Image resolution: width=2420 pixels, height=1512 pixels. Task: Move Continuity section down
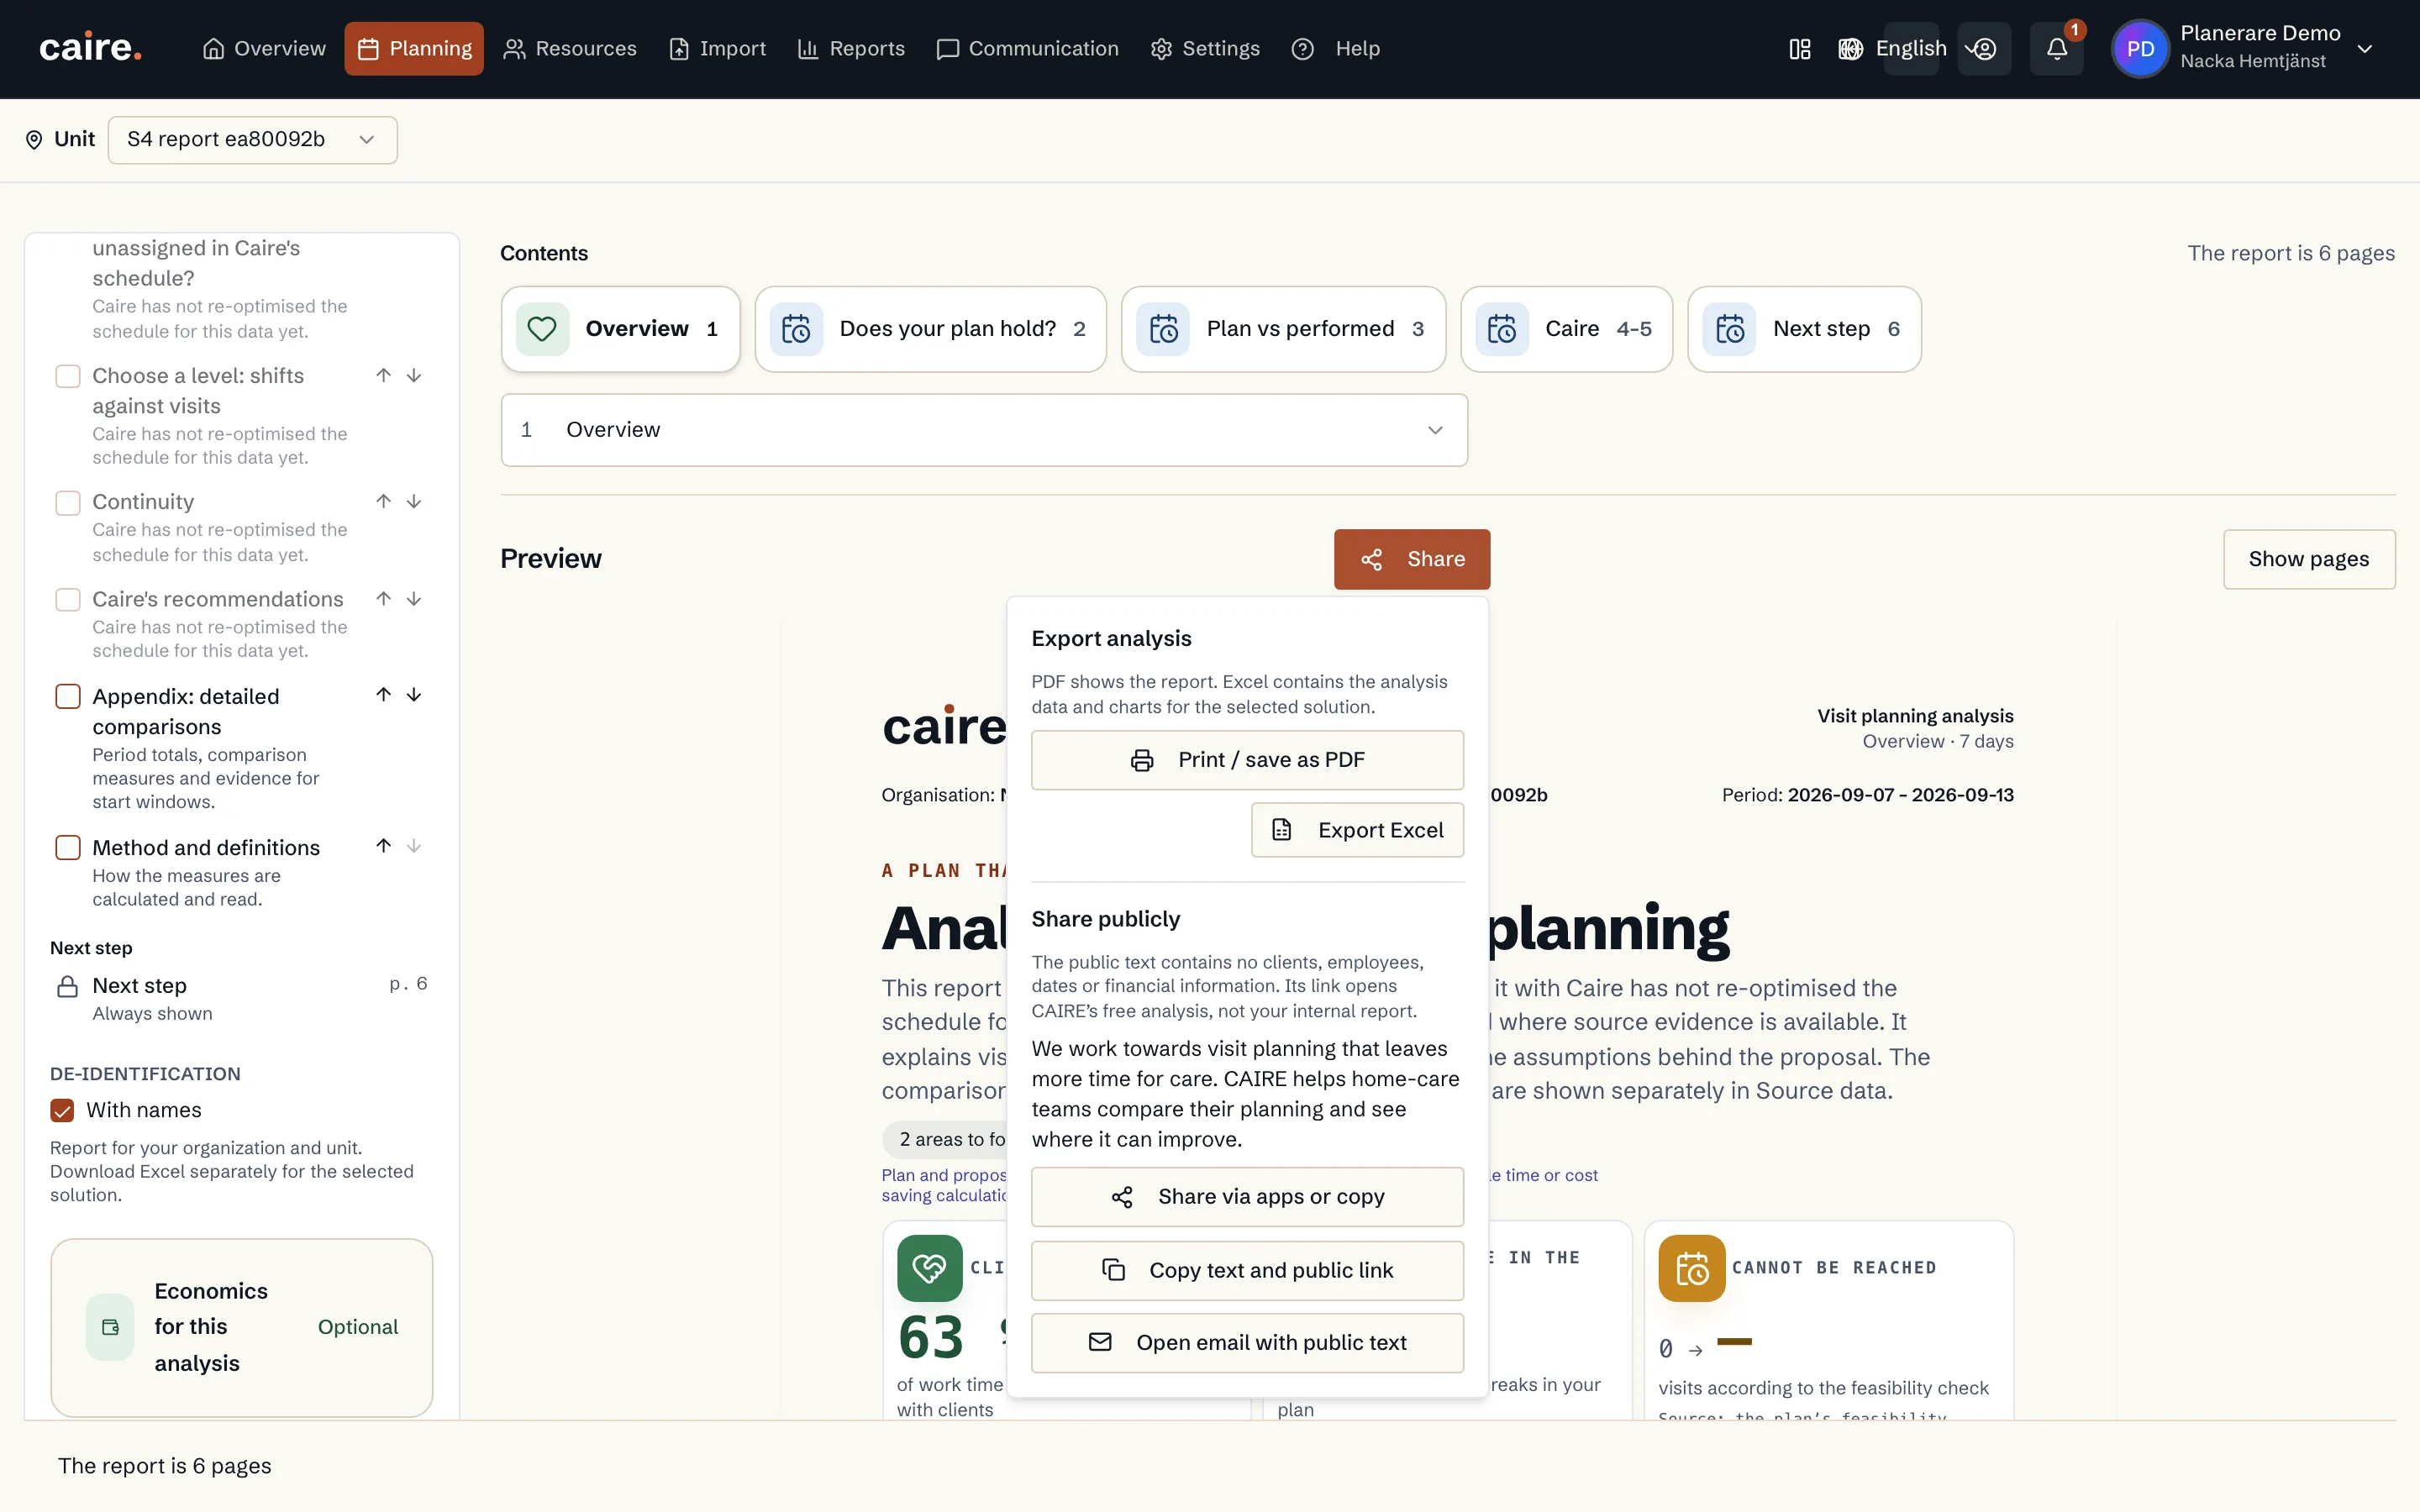pyautogui.click(x=414, y=501)
